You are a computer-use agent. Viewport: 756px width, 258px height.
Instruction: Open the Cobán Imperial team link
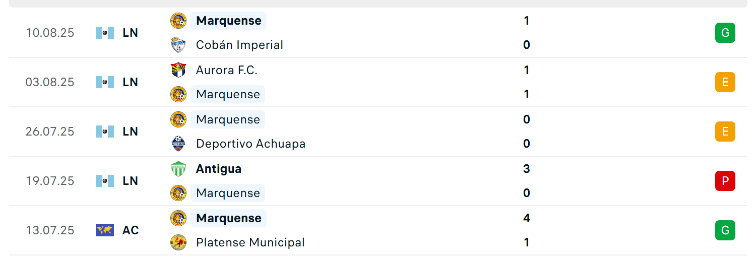click(239, 45)
